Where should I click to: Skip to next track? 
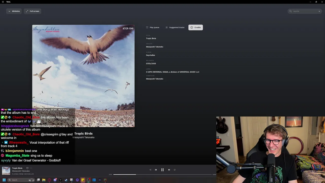click(169, 170)
